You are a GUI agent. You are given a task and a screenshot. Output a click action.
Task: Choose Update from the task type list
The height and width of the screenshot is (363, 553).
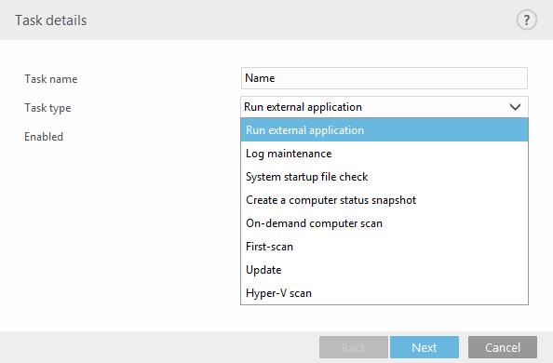[x=384, y=270]
